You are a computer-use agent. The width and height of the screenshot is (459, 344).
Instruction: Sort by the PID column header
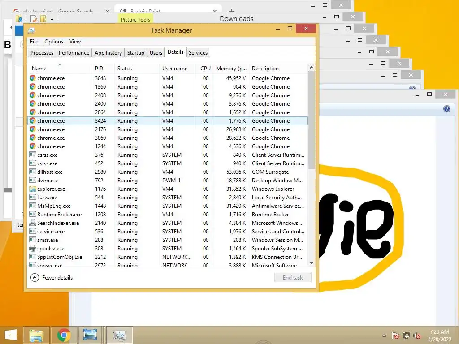[103, 69]
